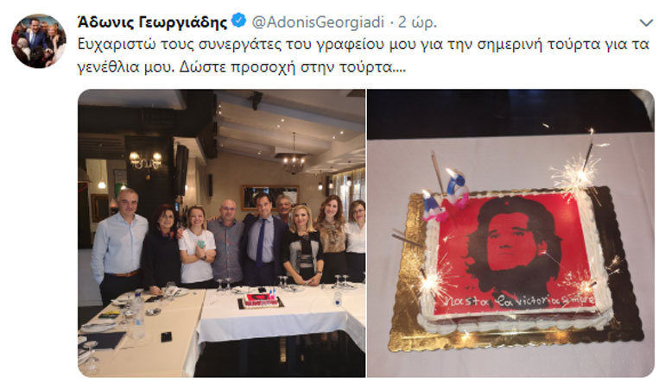Click the man wearing the blue tie
Viewport: 665px width, 389px height.
click(x=261, y=239)
